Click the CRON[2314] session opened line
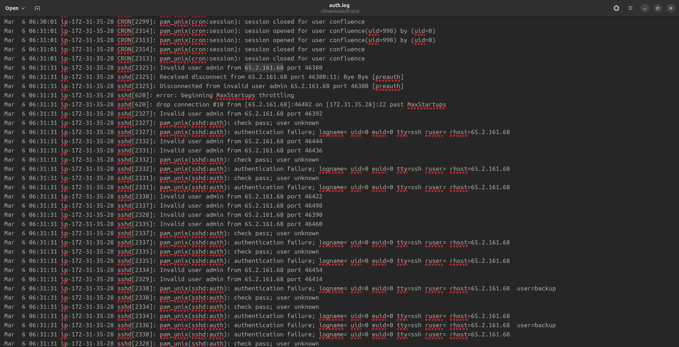Viewport: 679px width, 347px height. pyautogui.click(x=220, y=31)
